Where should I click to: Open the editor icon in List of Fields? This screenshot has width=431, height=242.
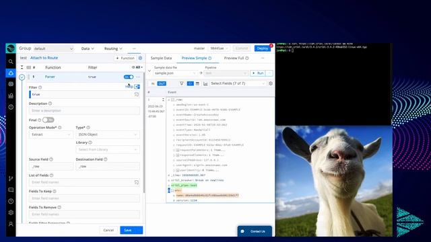[136, 182]
